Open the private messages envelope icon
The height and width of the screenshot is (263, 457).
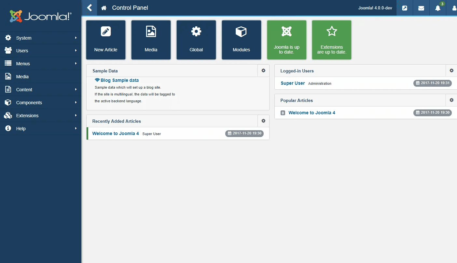coord(421,8)
